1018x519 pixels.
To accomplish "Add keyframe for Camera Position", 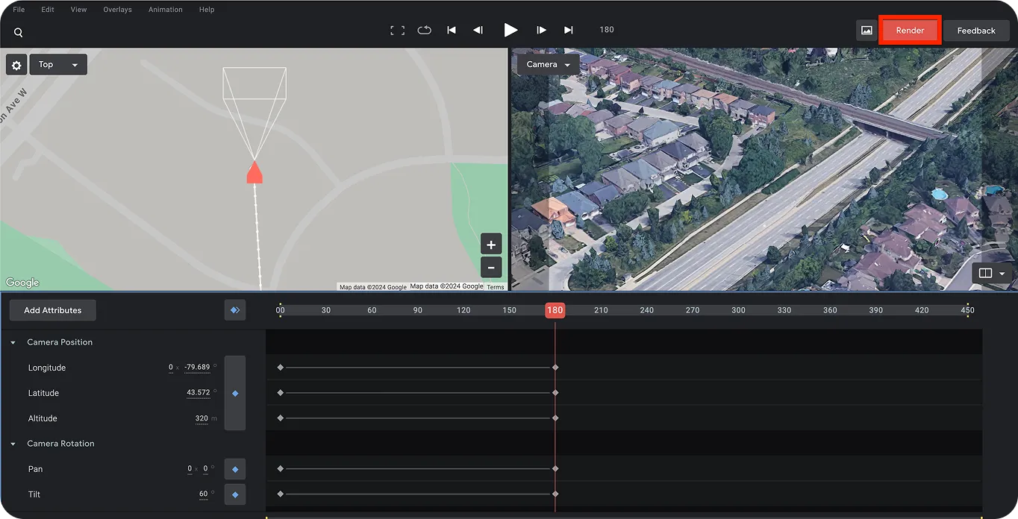I will tap(235, 393).
